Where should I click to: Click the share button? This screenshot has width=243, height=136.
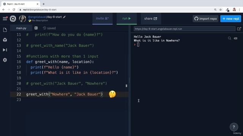(x=151, y=19)
